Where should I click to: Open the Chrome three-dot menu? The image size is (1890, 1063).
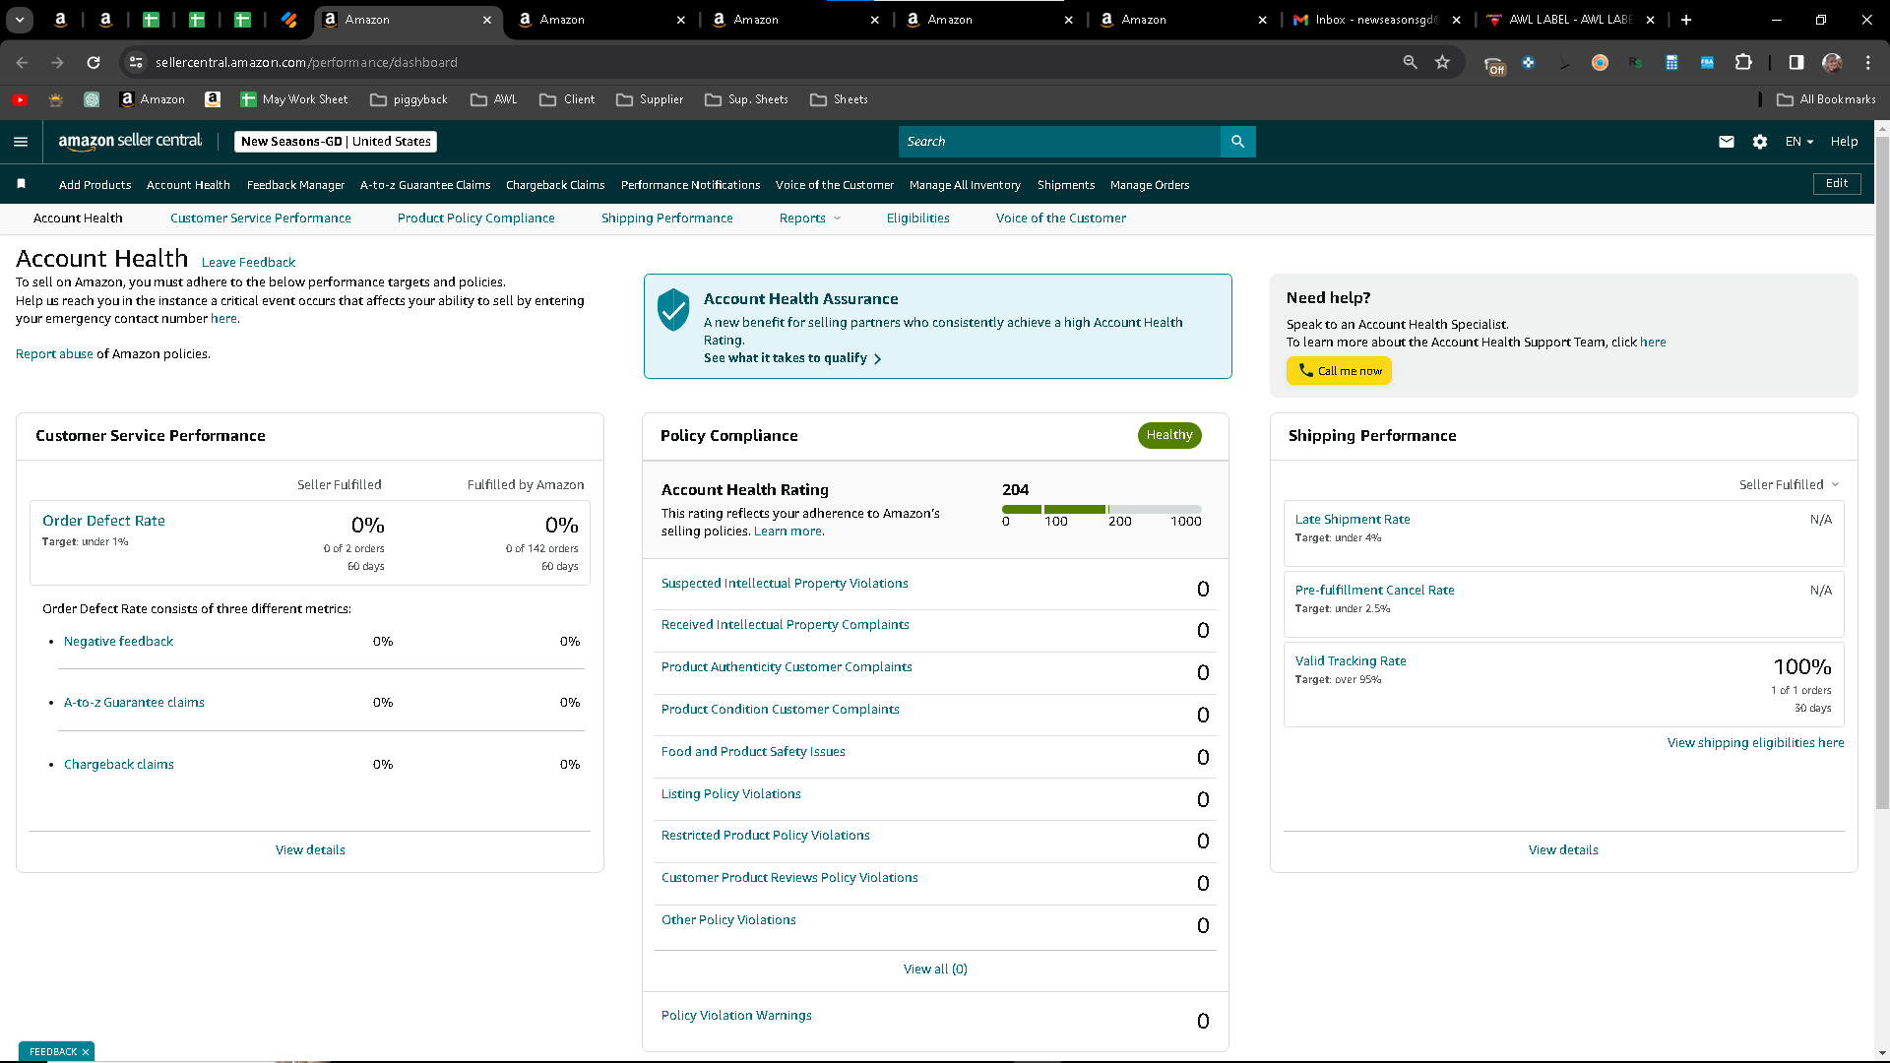point(1867,62)
